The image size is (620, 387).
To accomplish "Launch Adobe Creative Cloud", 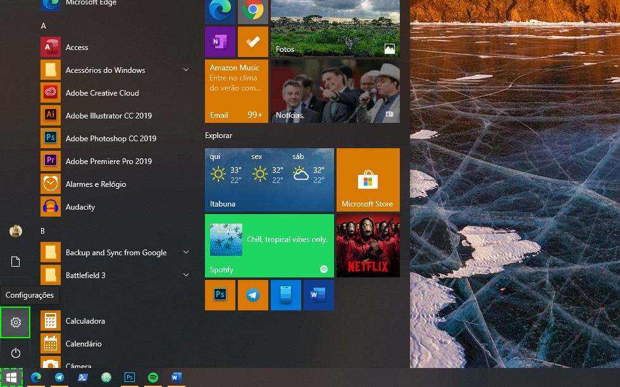I will pos(115,93).
